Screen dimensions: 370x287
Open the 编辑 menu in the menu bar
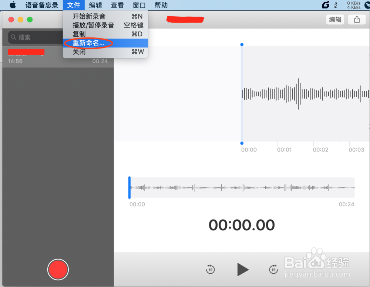95,5
